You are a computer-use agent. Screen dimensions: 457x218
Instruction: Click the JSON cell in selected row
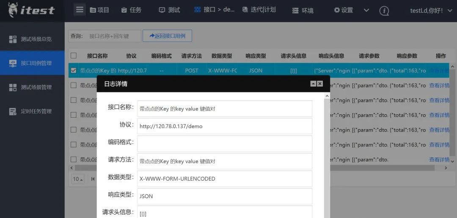[256, 70]
